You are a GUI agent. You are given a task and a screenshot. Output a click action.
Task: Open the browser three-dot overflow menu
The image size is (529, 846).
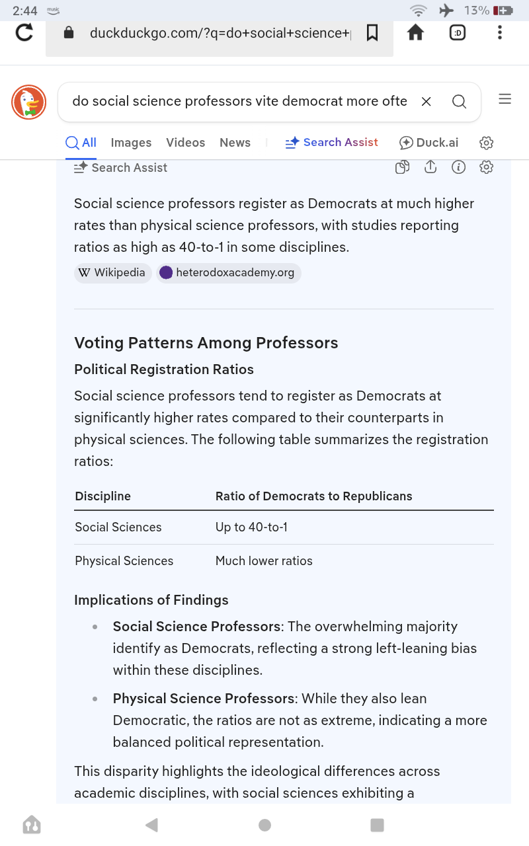(x=499, y=32)
